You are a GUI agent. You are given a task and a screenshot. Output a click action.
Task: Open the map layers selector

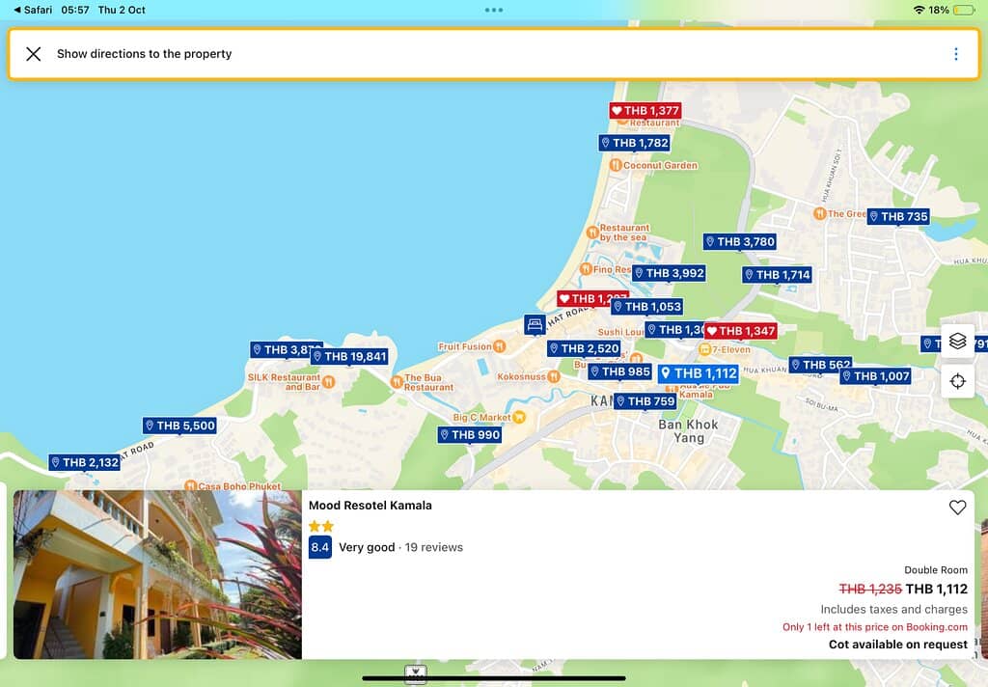[x=957, y=342]
